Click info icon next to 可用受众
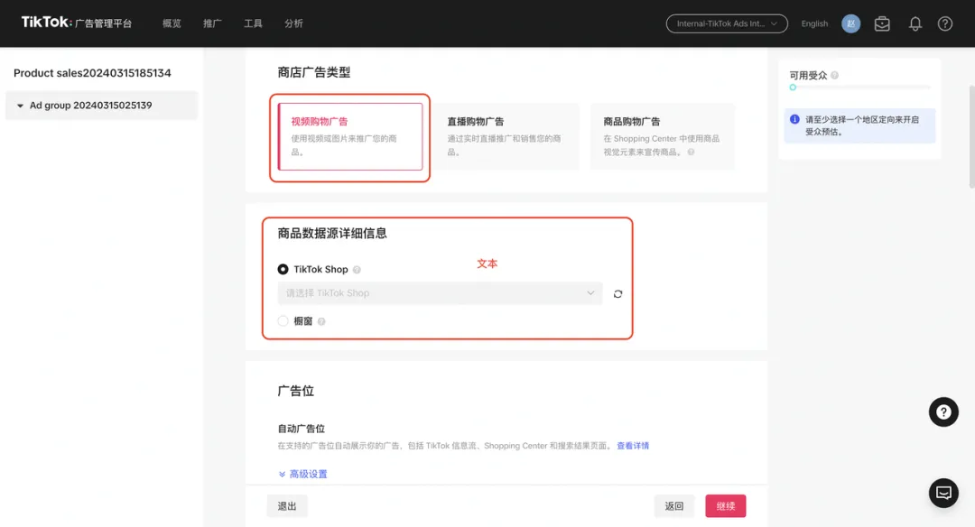The image size is (975, 527). click(834, 75)
